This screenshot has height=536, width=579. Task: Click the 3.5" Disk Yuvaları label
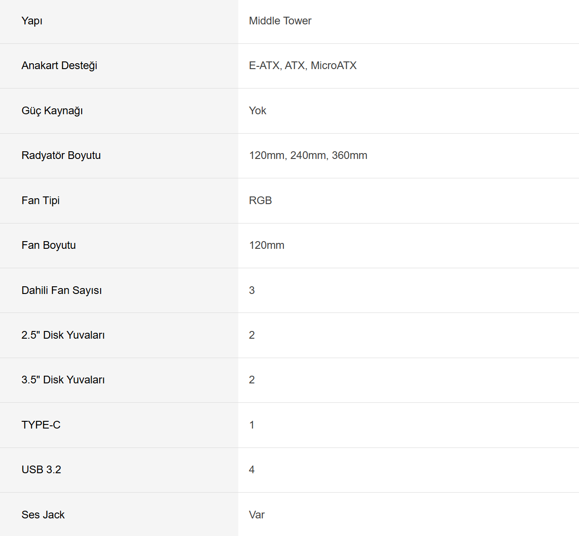pos(63,380)
